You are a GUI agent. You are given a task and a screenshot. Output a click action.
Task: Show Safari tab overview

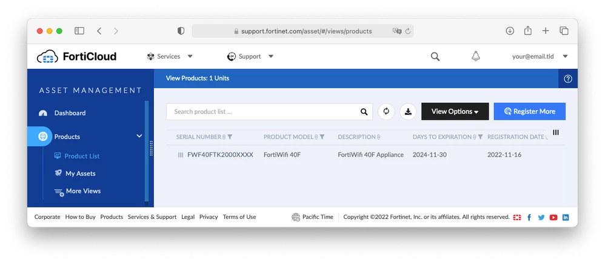(564, 31)
